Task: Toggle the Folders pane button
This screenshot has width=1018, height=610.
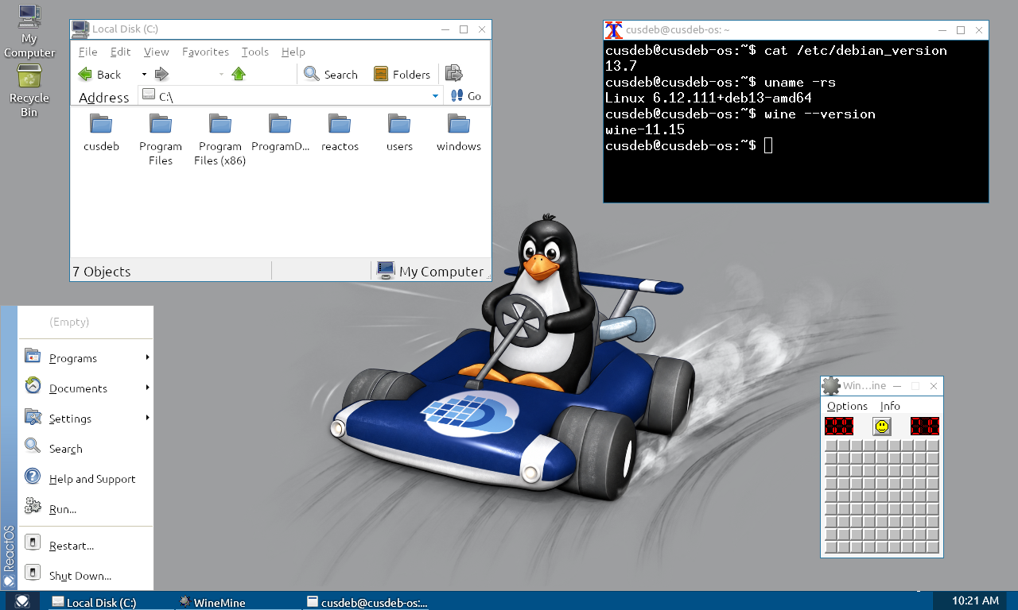Action: tap(402, 74)
